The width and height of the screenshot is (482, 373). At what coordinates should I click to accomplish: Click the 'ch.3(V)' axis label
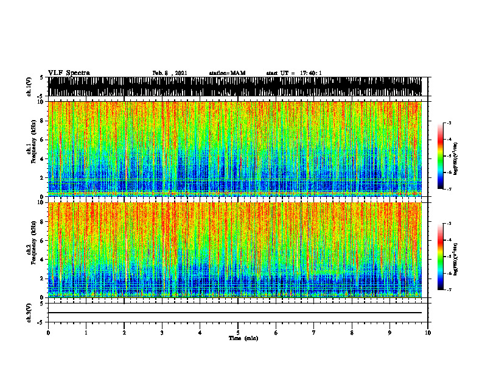coord(29,313)
